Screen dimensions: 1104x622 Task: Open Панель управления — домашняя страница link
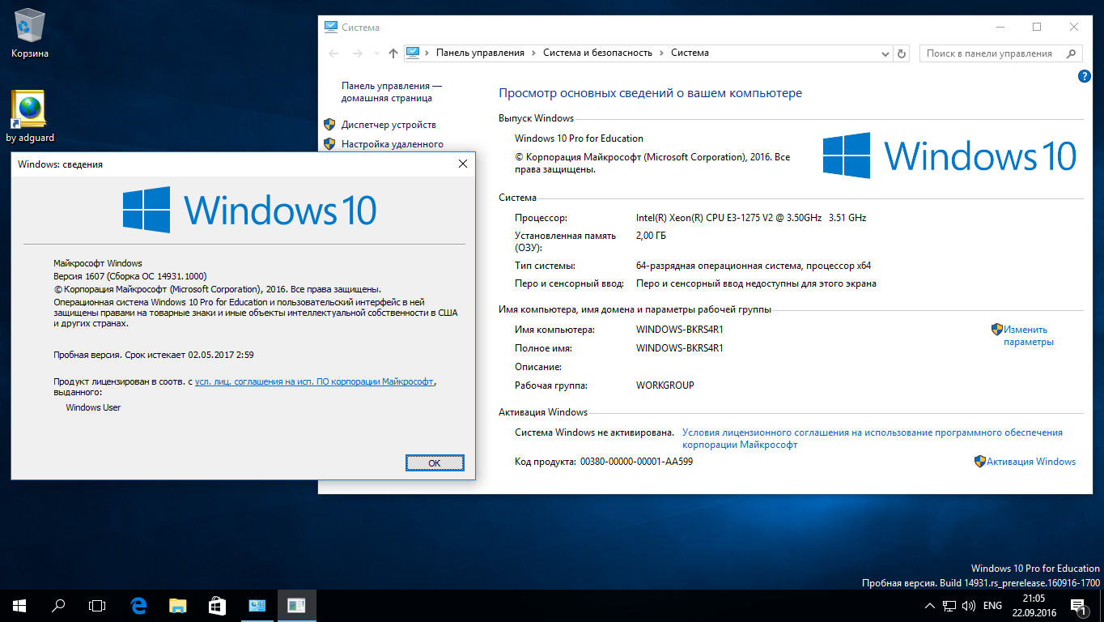pos(392,92)
